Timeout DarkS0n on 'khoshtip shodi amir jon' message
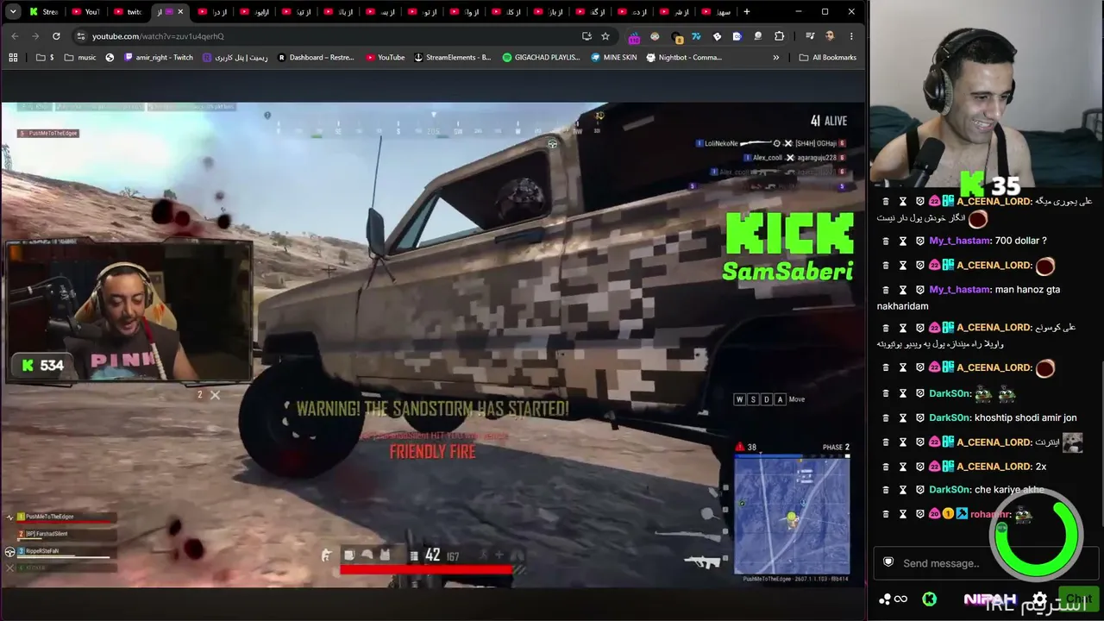Screen dimensions: 1104x621 [903, 417]
